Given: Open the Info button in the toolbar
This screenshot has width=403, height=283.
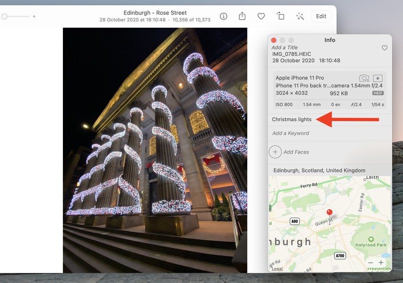Looking at the screenshot, I should click(224, 16).
